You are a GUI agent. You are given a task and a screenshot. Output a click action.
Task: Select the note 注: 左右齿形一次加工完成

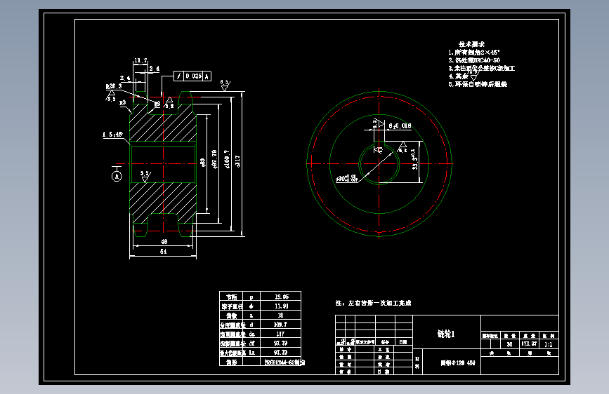point(373,303)
